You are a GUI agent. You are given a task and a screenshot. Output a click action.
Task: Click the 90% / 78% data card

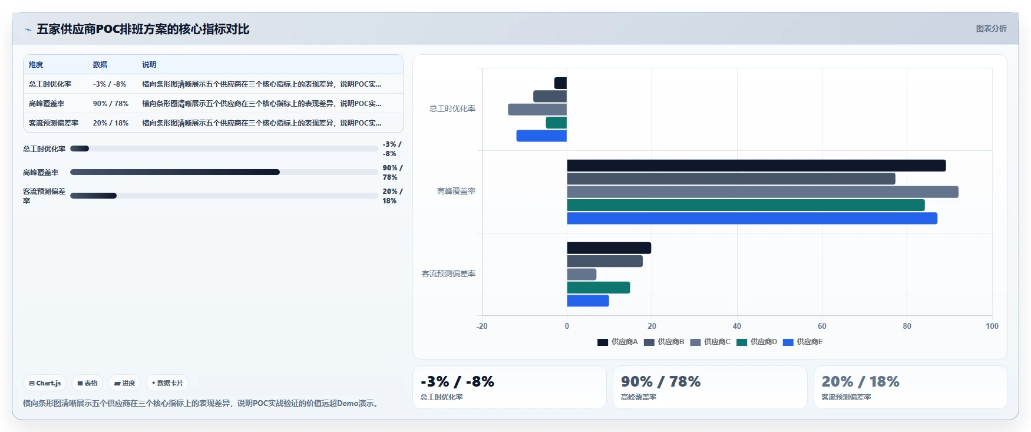click(710, 387)
